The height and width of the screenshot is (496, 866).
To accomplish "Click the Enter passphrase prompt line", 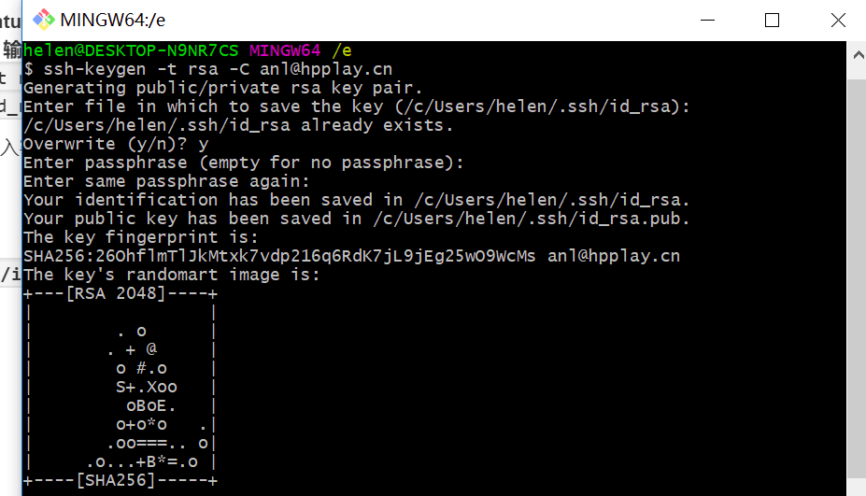I will pyautogui.click(x=243, y=163).
